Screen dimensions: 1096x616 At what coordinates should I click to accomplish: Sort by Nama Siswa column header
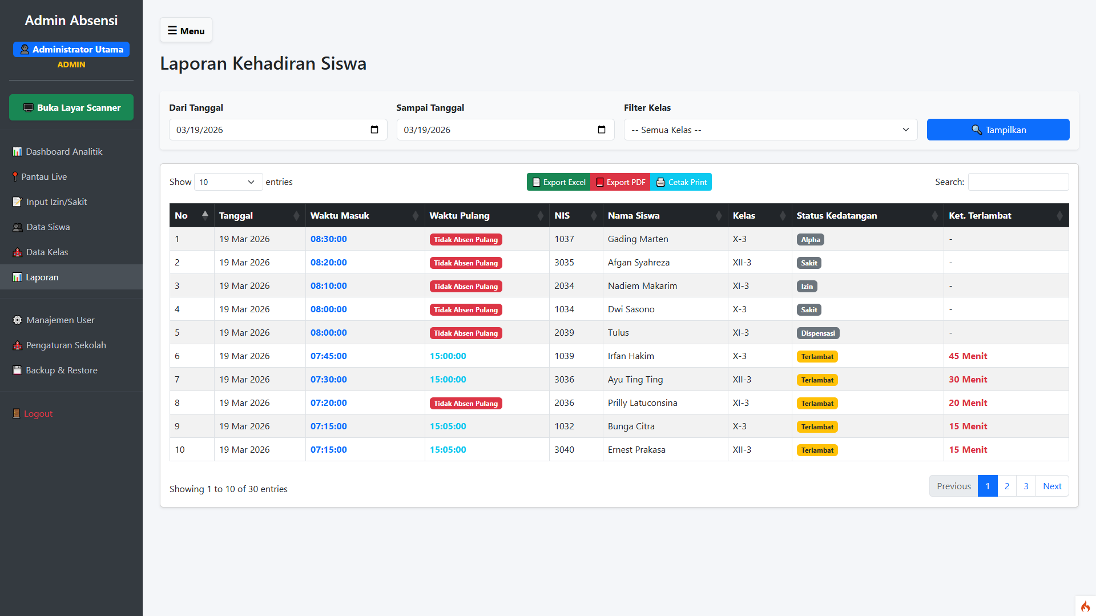point(664,215)
